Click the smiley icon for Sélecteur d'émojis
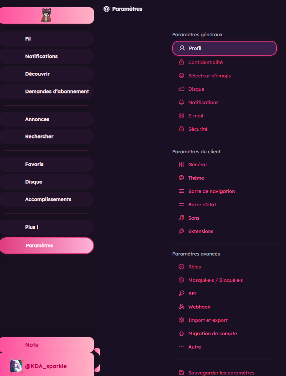 181,76
